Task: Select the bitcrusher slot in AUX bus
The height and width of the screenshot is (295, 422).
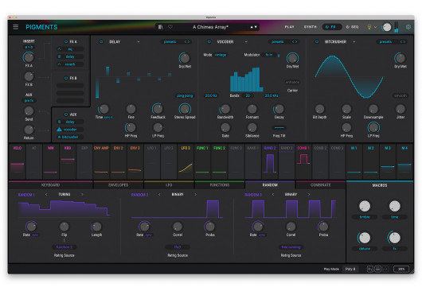Action: click(70, 137)
